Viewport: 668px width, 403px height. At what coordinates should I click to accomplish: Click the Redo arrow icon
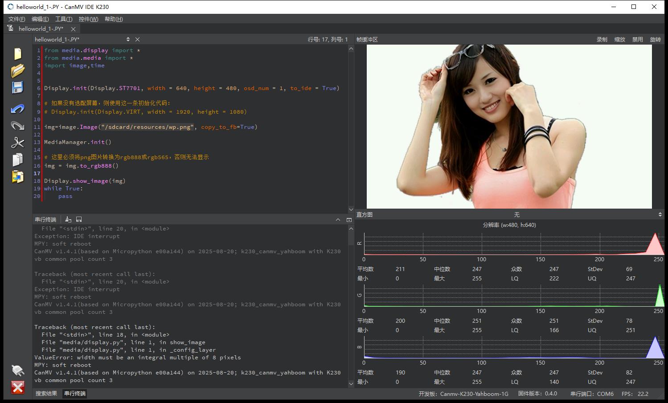tap(17, 126)
